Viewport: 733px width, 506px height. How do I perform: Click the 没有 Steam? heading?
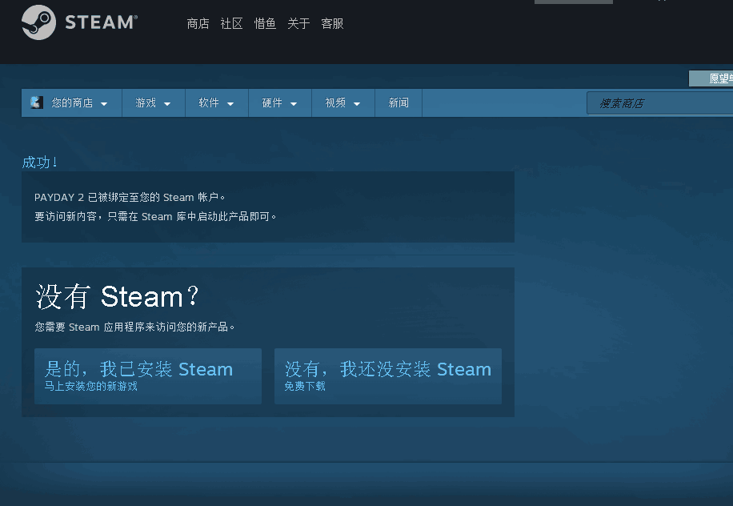tap(118, 296)
